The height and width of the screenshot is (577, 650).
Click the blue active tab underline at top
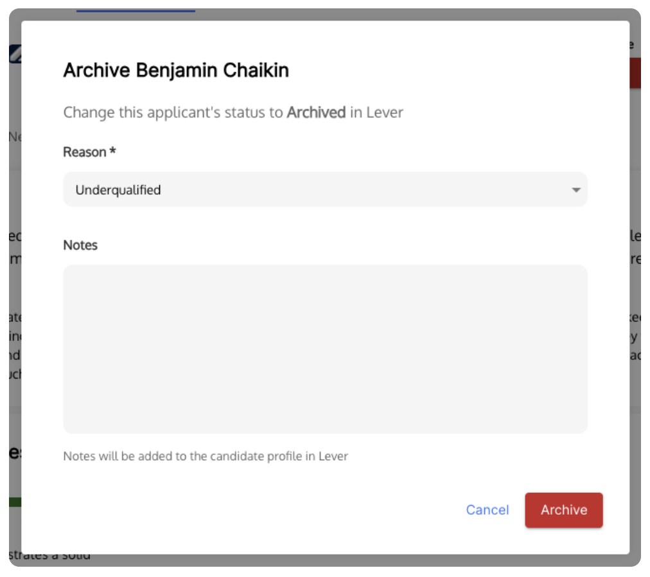tap(136, 10)
